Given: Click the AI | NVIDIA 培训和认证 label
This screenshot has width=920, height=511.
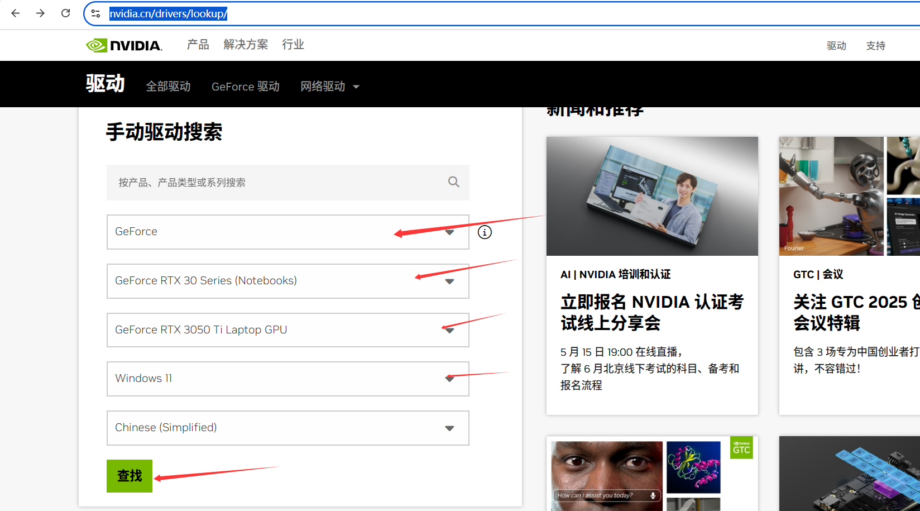Looking at the screenshot, I should [615, 274].
